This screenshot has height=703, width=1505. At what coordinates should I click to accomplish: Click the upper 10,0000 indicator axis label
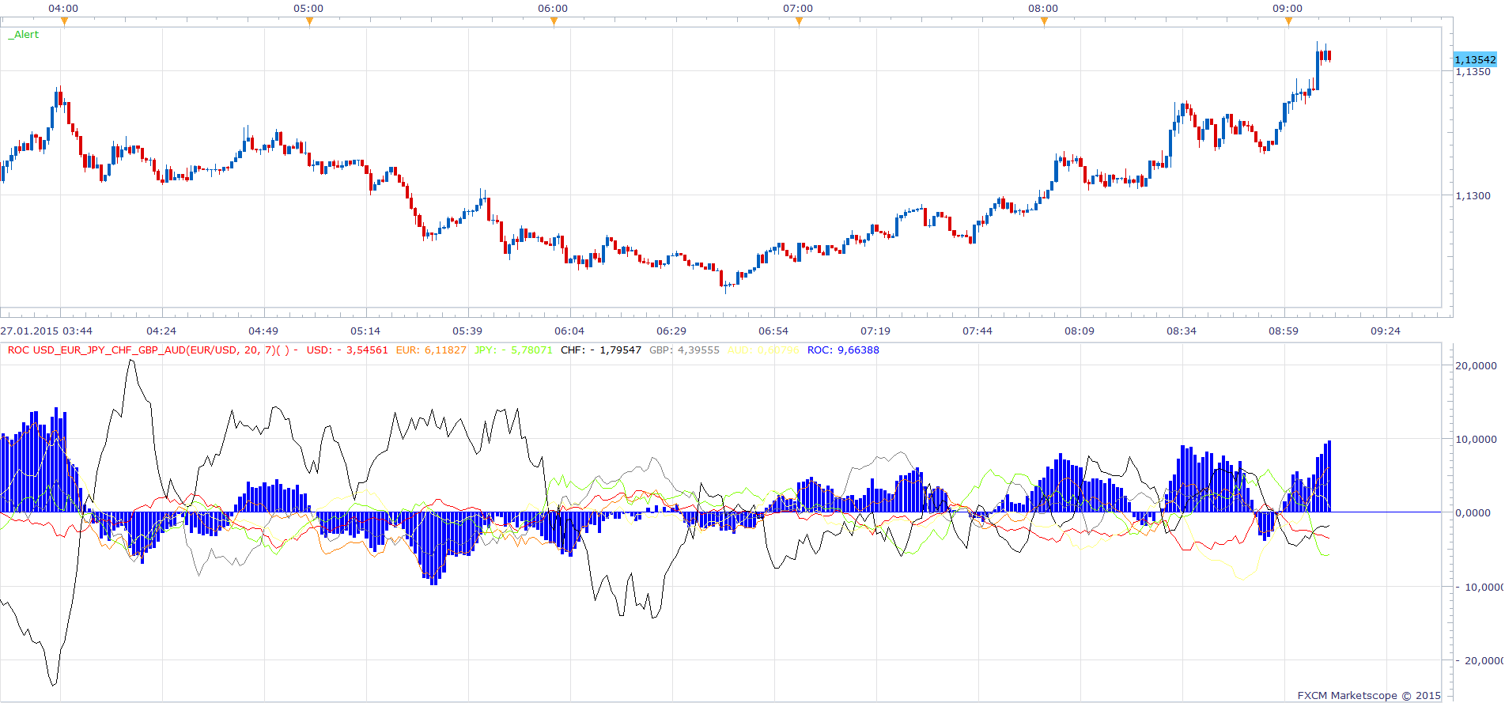1476,440
